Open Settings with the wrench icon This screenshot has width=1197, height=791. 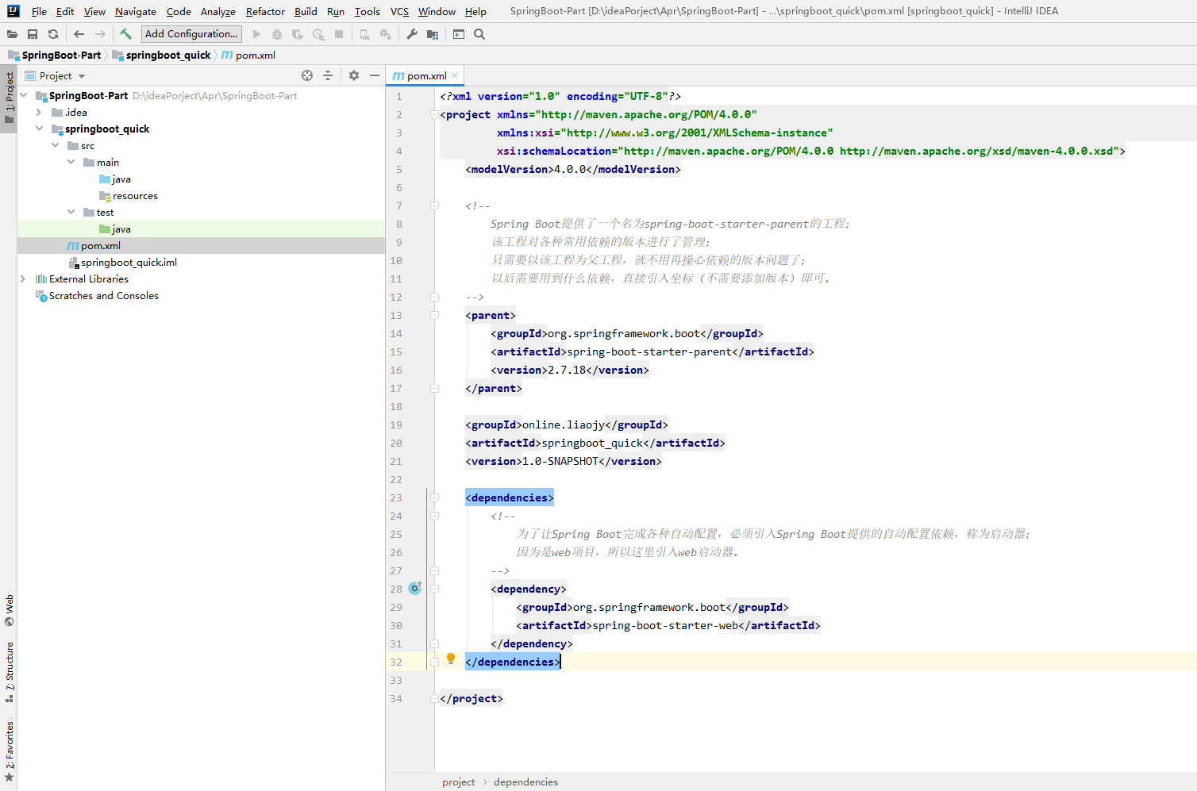pyautogui.click(x=412, y=34)
